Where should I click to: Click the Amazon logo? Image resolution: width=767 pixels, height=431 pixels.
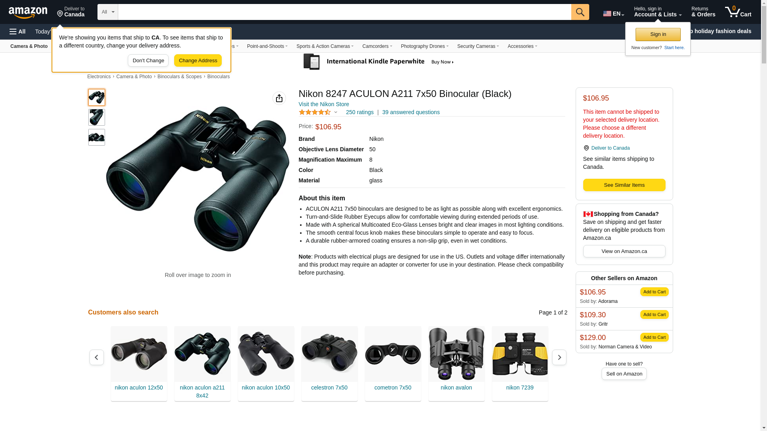pos(28,12)
